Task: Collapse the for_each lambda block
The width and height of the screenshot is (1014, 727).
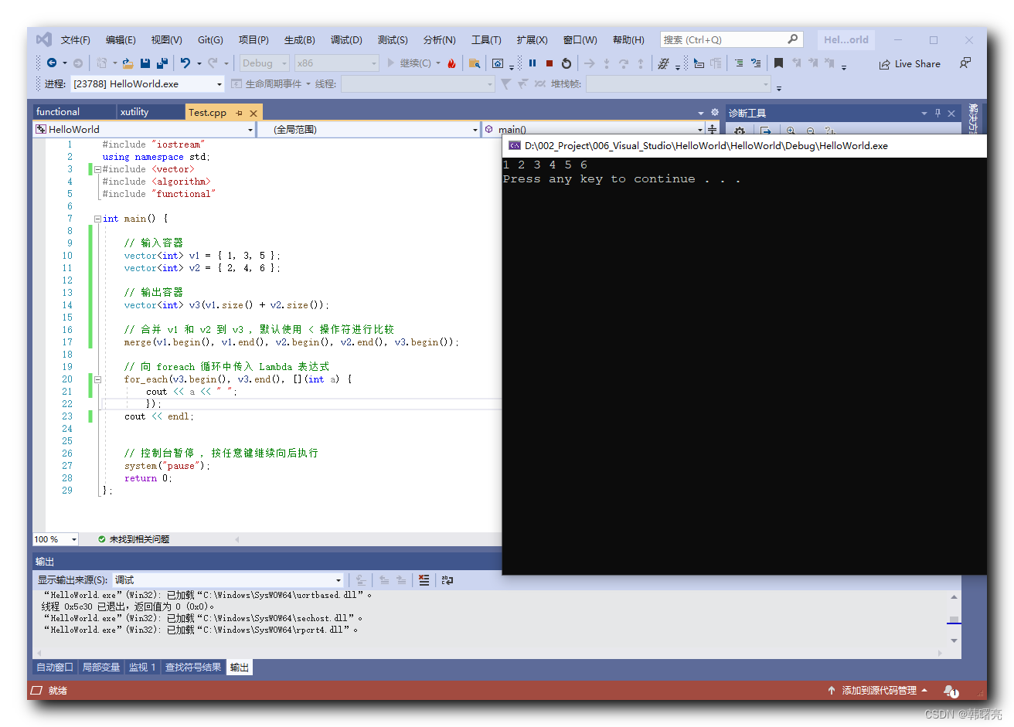Action: 97,379
